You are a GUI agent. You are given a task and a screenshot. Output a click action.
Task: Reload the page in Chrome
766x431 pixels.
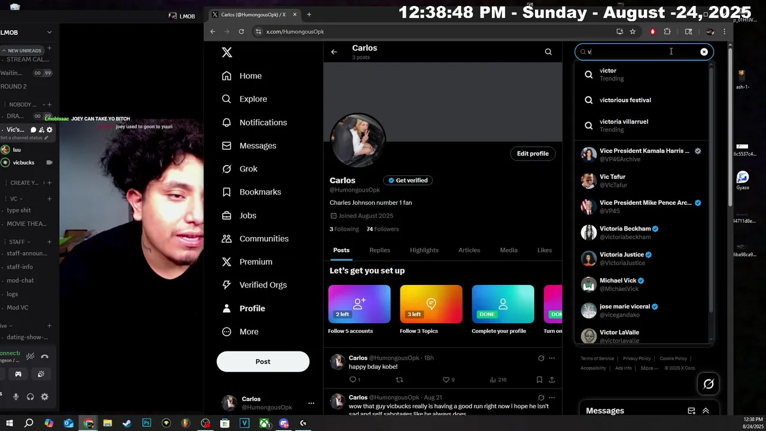click(x=241, y=32)
